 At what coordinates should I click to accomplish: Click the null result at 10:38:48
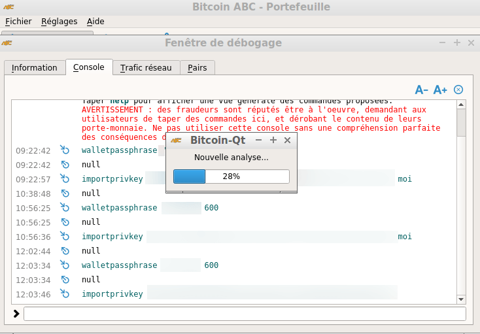91,193
